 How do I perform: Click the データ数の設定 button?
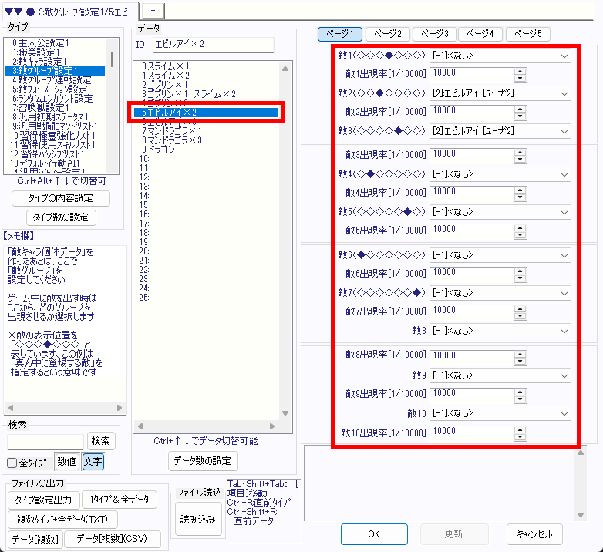coord(203,461)
